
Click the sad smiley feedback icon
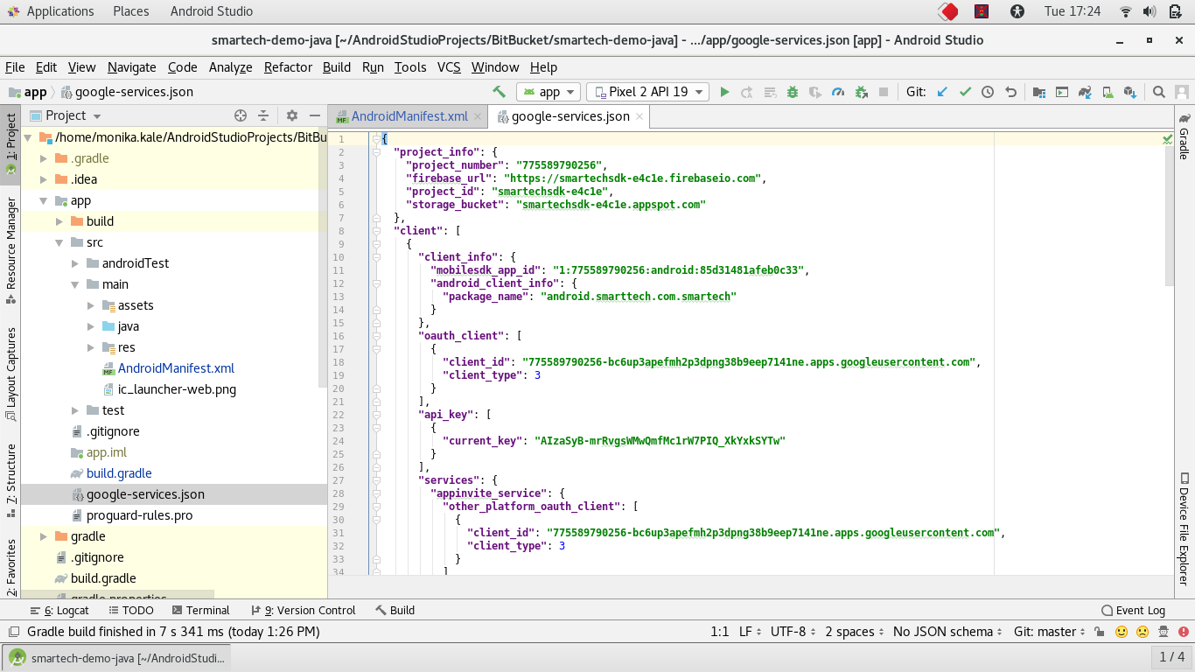1143,632
